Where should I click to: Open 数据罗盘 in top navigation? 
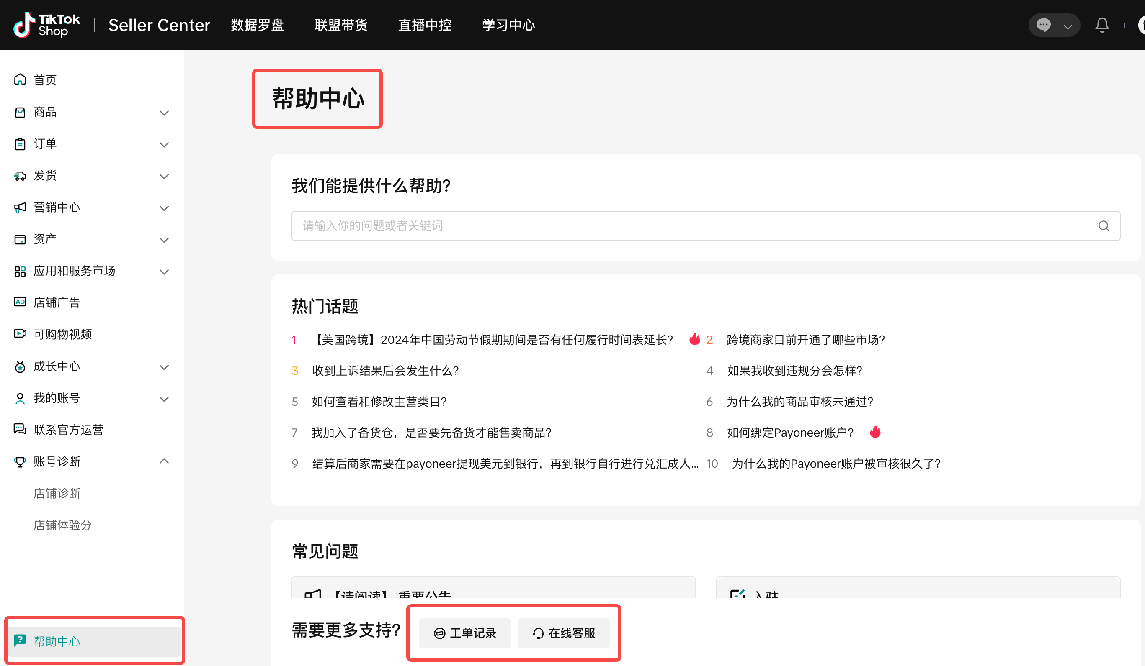tap(257, 25)
